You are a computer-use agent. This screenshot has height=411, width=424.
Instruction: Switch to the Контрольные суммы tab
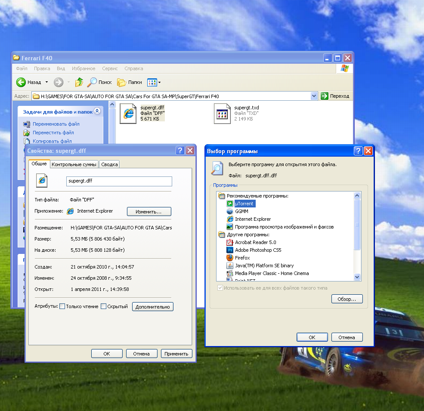point(74,164)
